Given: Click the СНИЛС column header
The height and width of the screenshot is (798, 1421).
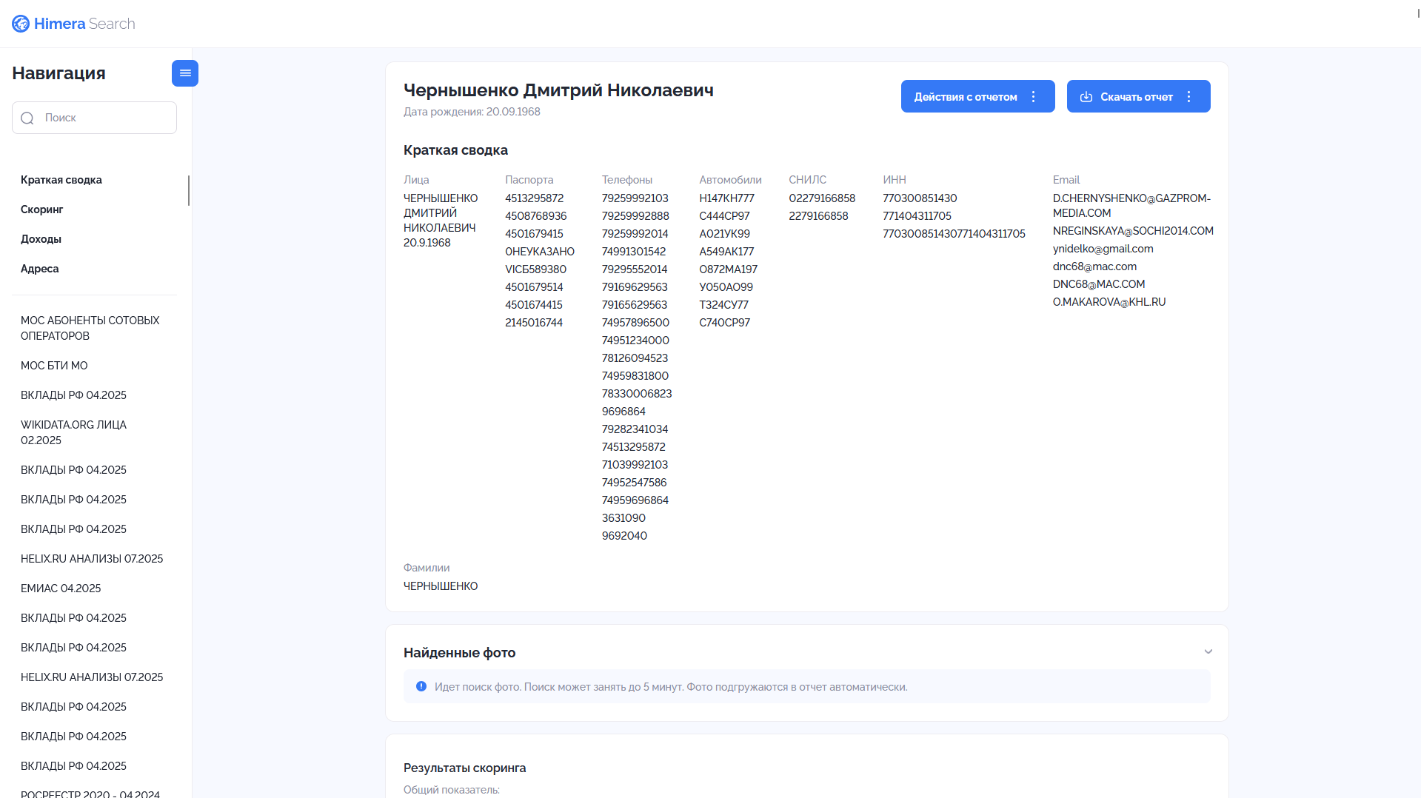Looking at the screenshot, I should pyautogui.click(x=808, y=180).
